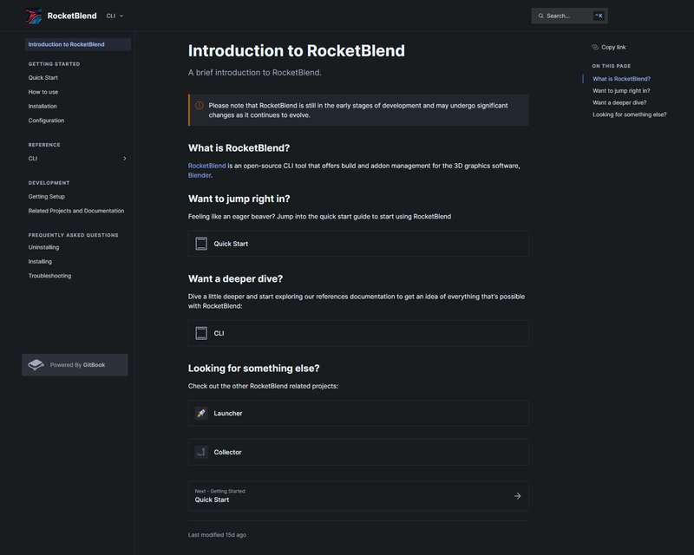Open the Installation sidebar page
This screenshot has height=555, width=694.
(43, 106)
